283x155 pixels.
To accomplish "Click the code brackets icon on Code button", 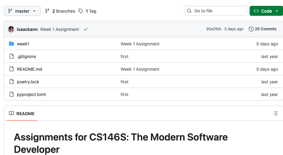I will pyautogui.click(x=256, y=11).
